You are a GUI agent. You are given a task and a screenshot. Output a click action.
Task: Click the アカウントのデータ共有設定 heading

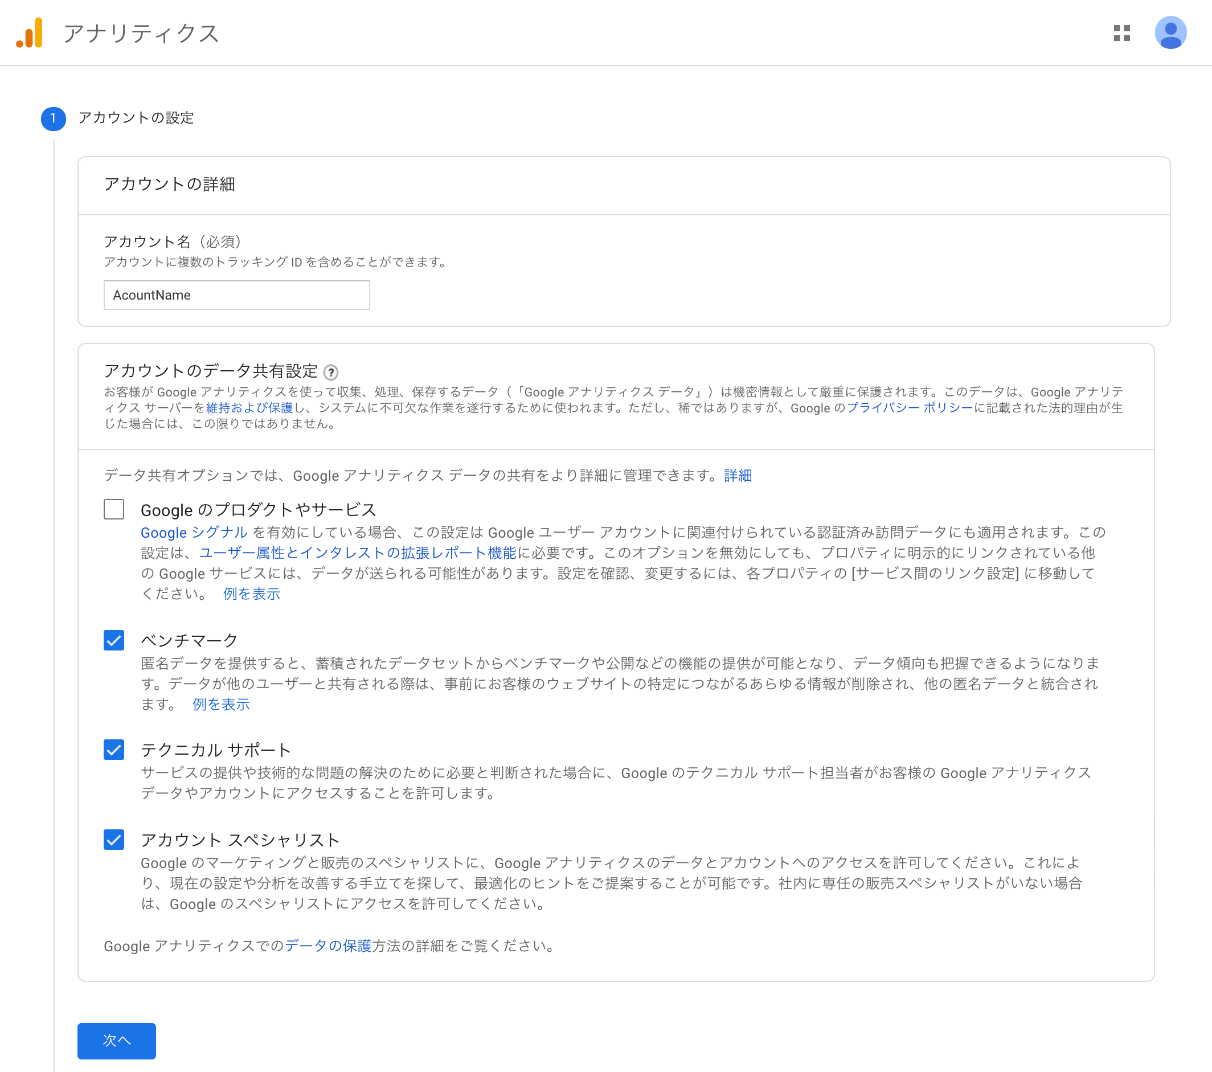[211, 371]
